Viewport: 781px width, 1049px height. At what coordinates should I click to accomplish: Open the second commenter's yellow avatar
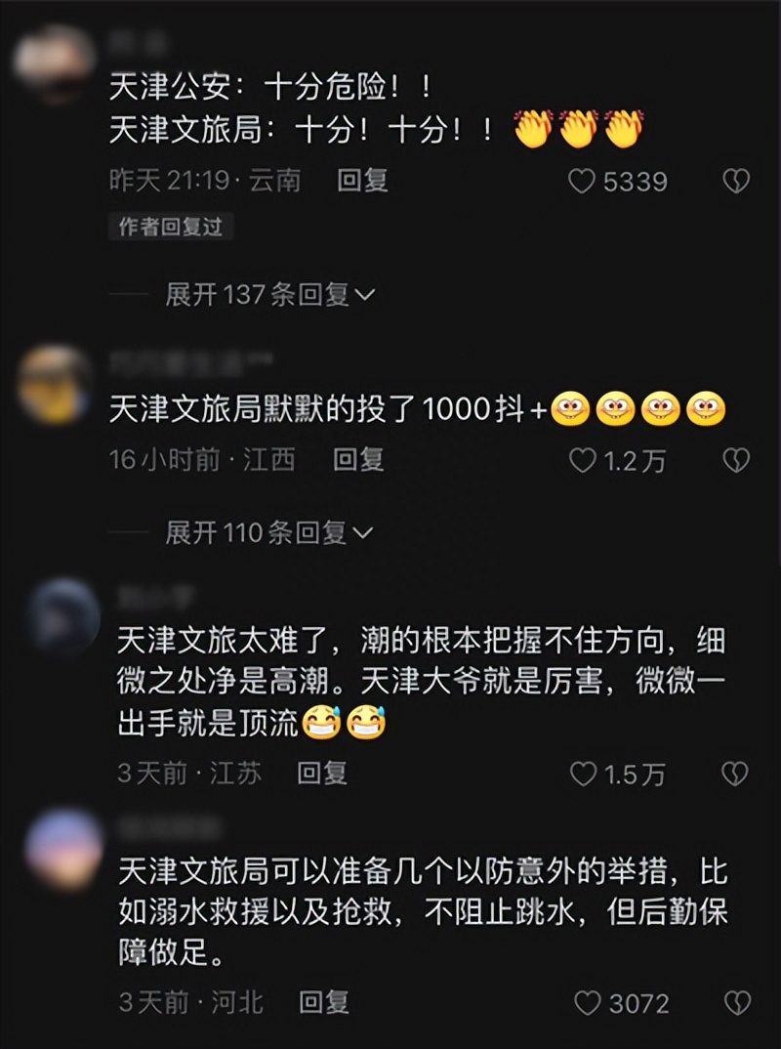point(54,385)
